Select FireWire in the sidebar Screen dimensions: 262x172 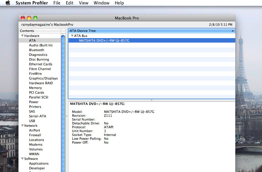click(x=35, y=74)
